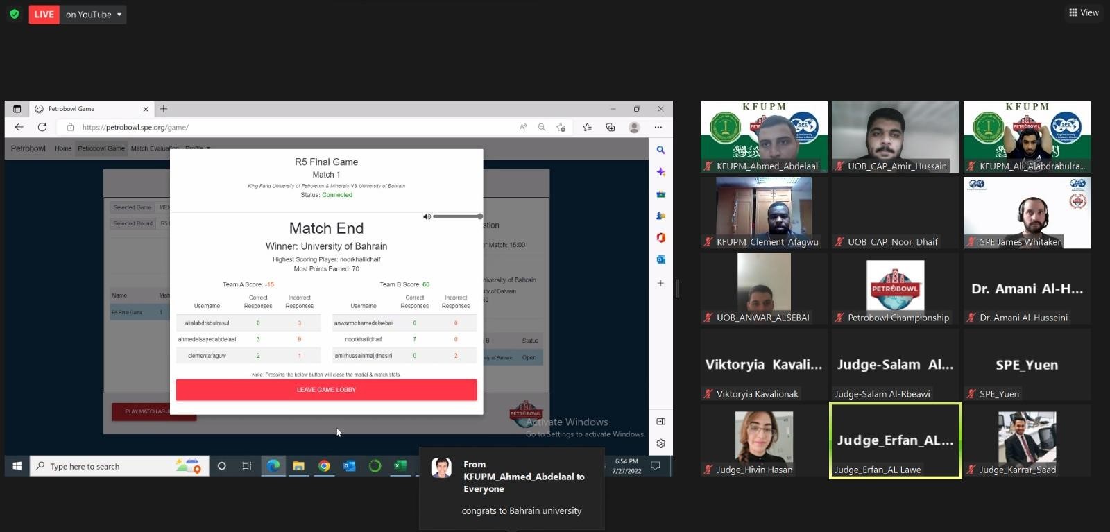1110x532 pixels.
Task: Open the Edge sidebar Search icon
Action: point(660,150)
